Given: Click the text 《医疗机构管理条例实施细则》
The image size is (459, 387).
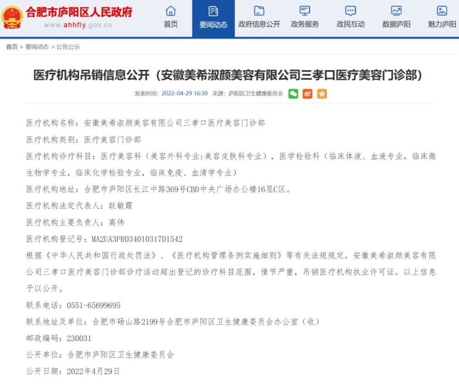Looking at the screenshot, I should (x=227, y=256).
